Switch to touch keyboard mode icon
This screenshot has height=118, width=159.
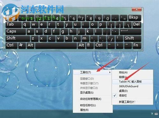point(16,10)
